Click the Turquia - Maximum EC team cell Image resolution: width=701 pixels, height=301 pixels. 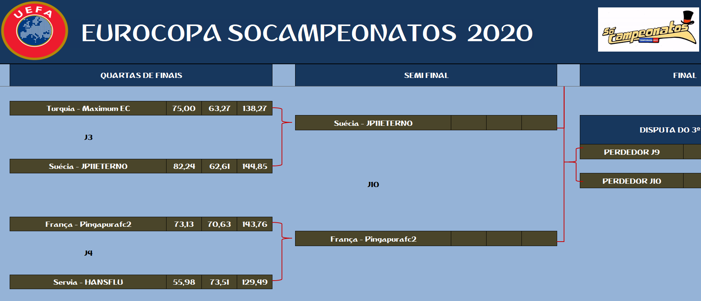(x=88, y=108)
